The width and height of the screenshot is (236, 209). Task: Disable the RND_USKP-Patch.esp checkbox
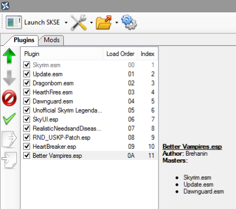pos(27,137)
